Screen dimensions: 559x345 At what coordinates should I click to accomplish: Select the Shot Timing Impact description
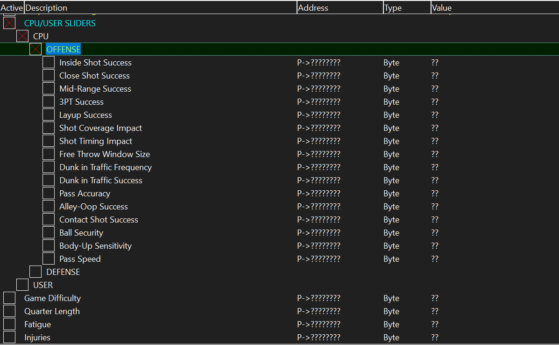point(96,141)
